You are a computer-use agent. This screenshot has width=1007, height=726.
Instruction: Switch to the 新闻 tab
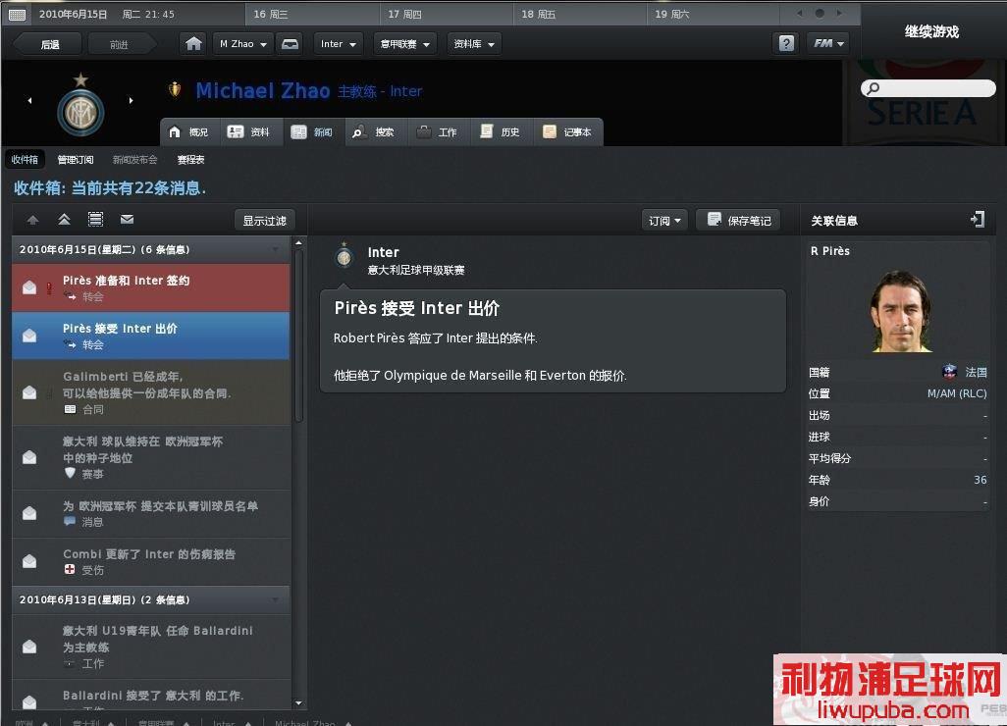pyautogui.click(x=313, y=131)
